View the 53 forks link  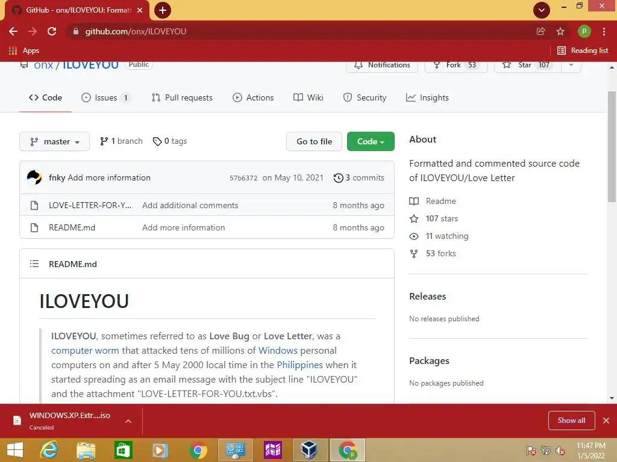[433, 253]
